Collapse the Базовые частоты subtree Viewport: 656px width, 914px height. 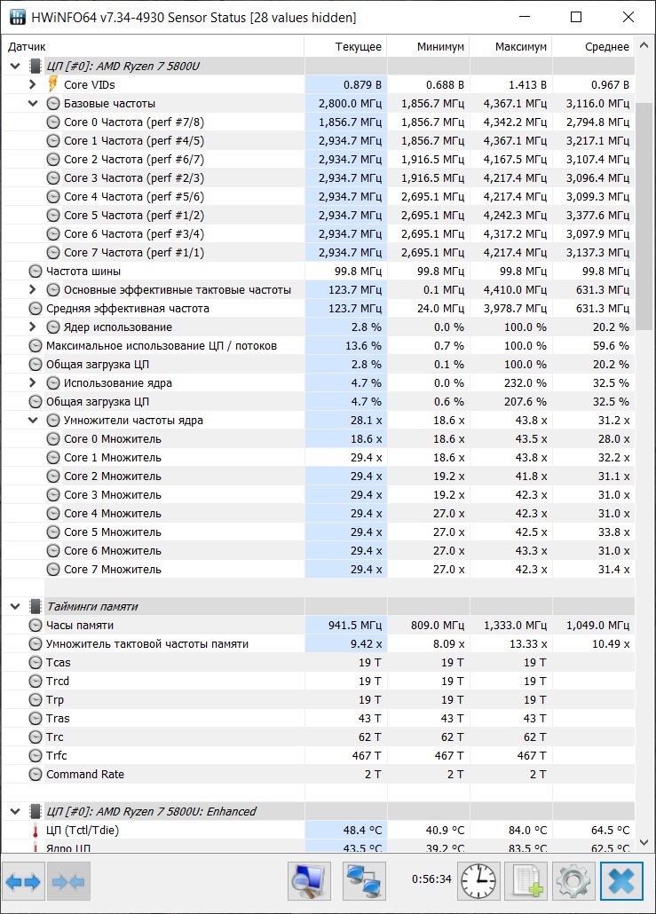pos(33,103)
